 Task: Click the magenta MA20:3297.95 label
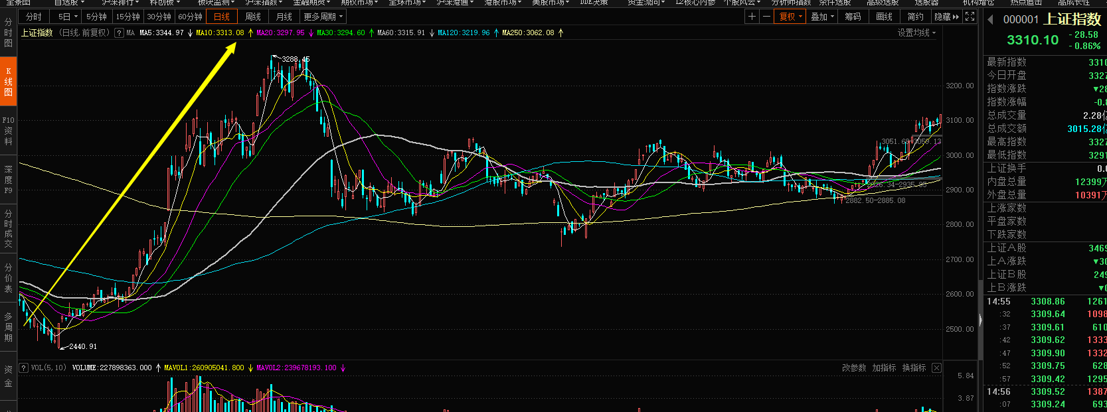(280, 33)
